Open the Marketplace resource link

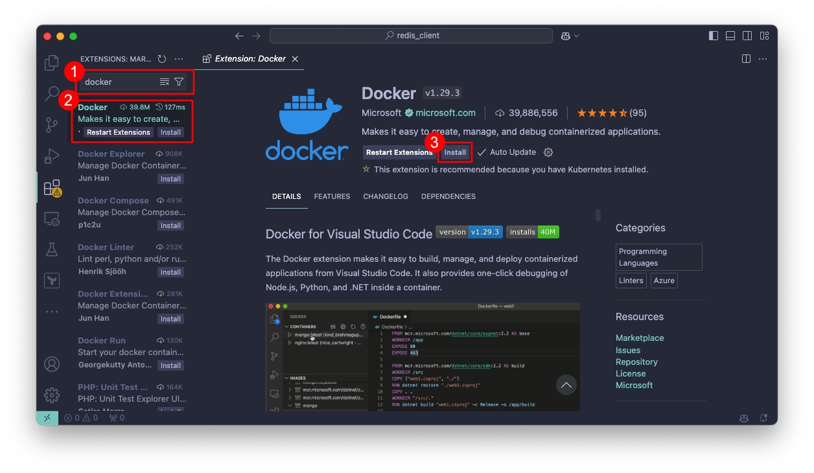[640, 338]
